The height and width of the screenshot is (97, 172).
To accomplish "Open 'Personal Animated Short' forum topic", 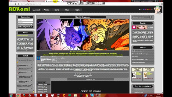I will (x=139, y=63).
